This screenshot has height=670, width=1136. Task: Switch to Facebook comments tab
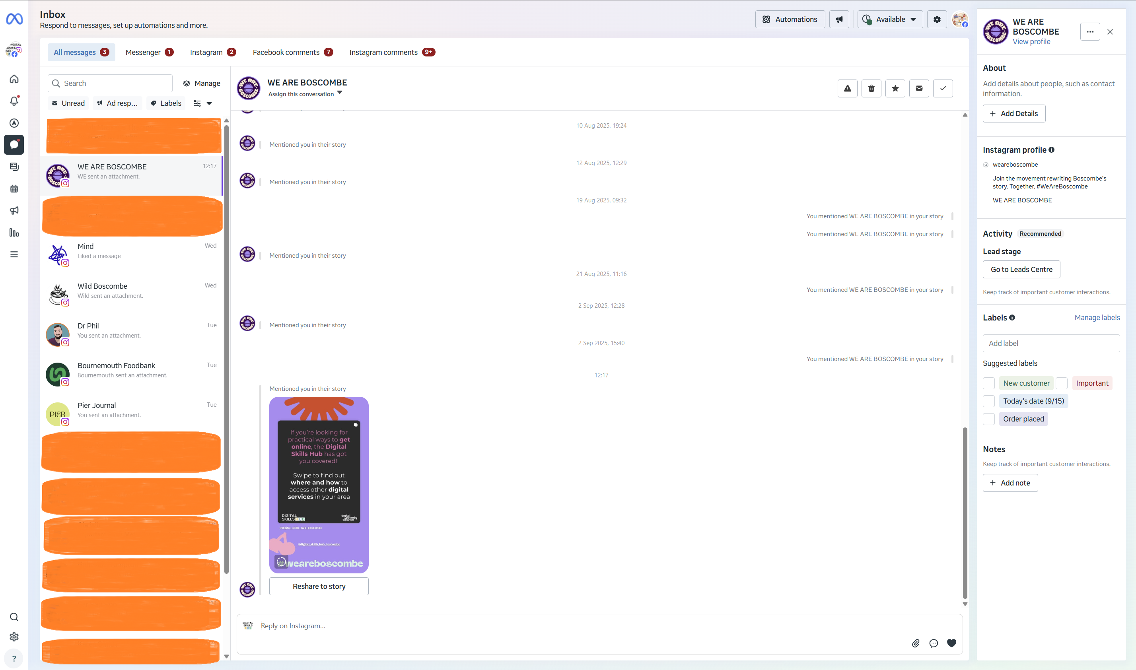[293, 52]
